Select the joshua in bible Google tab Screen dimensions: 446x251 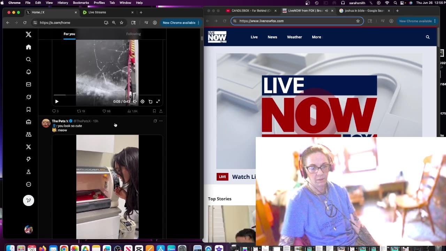(364, 11)
